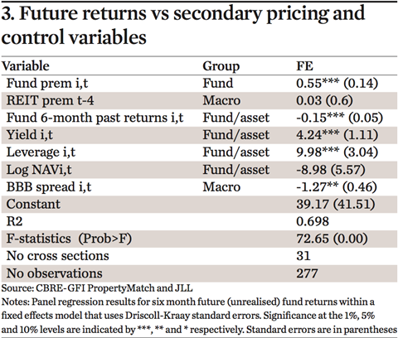Select the 'FE' column header
The image size is (398, 338).
click(305, 66)
